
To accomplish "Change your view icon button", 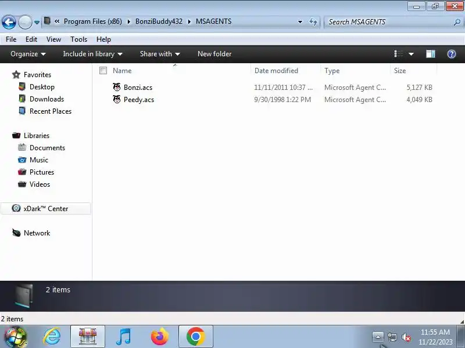I will point(399,54).
